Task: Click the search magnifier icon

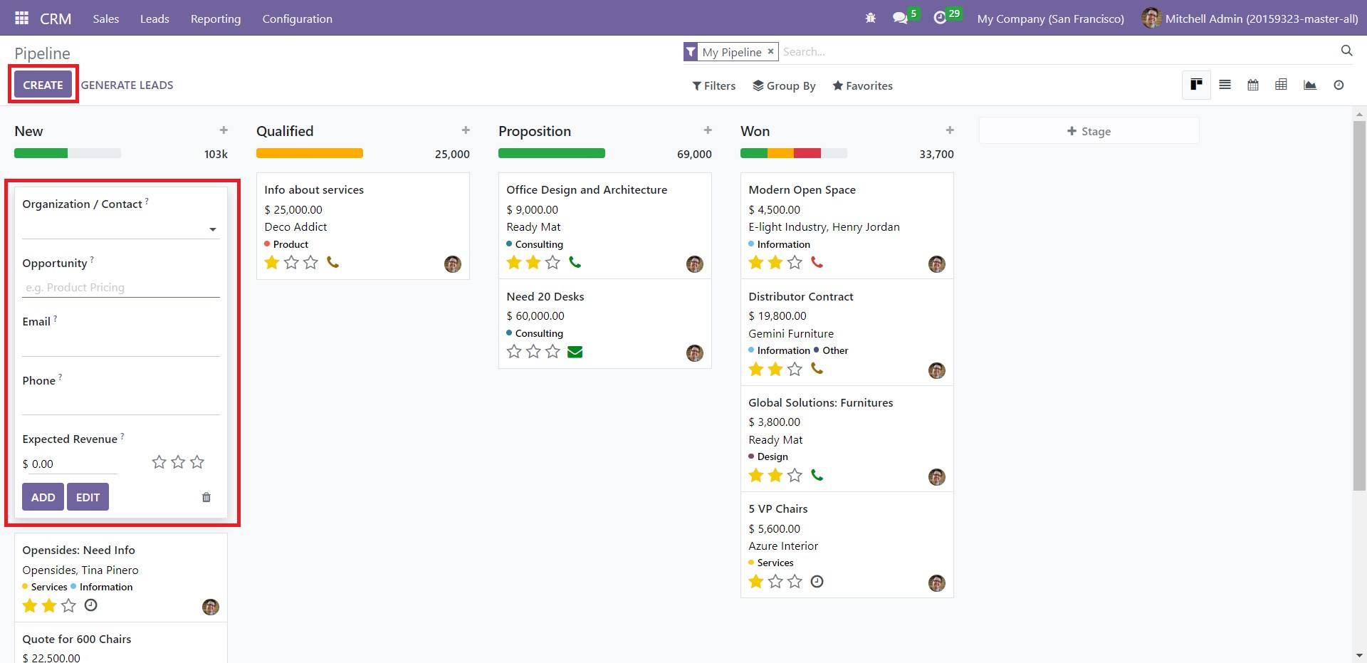Action: (1346, 51)
